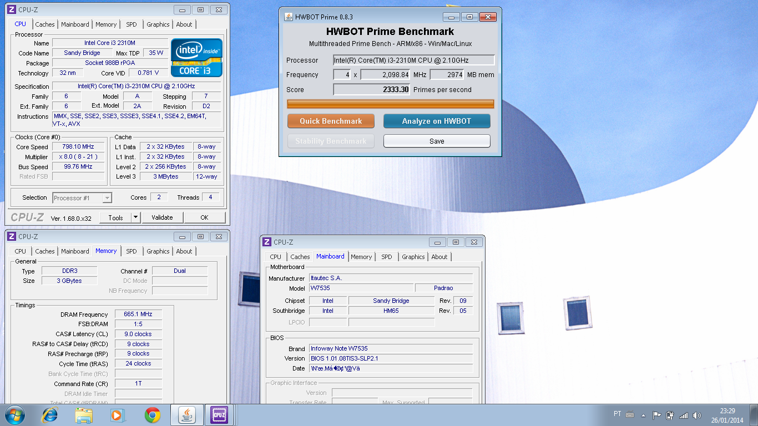Open Graphics tab in the Memory CPU-Z window
The image size is (758, 426).
pos(158,251)
